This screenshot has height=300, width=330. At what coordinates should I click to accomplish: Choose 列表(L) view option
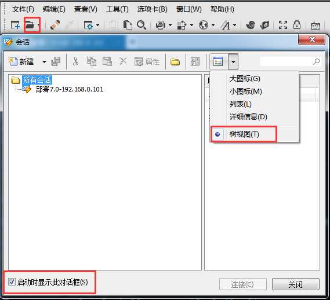point(240,104)
